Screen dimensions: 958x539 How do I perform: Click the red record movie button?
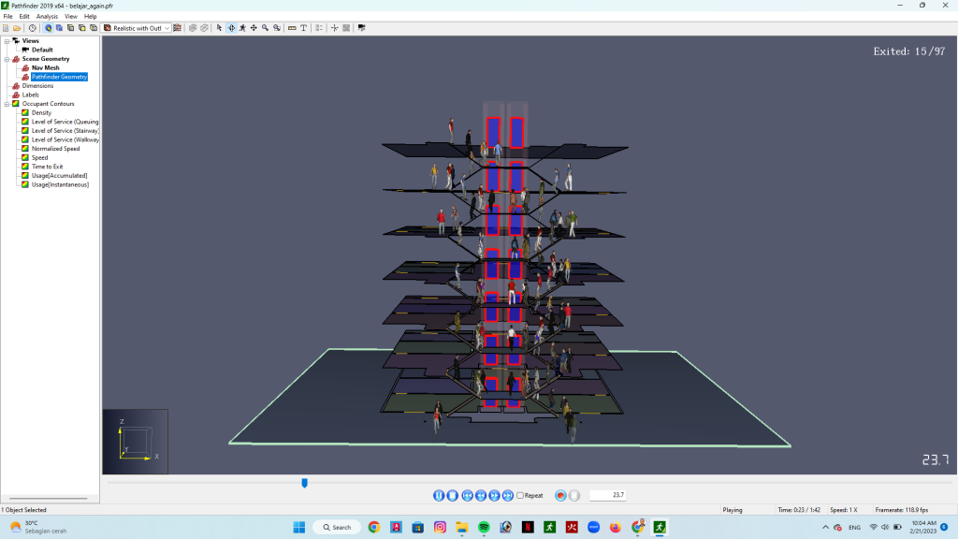560,495
